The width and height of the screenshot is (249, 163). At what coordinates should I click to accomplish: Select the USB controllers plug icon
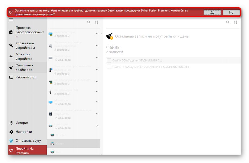tap(51, 92)
